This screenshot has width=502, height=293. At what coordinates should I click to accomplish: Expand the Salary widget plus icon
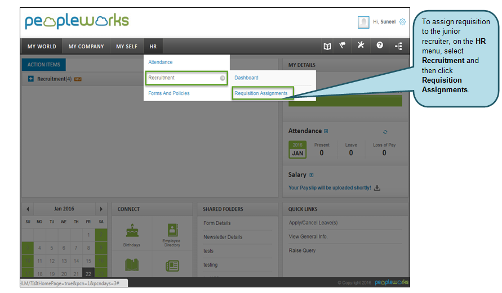point(312,175)
